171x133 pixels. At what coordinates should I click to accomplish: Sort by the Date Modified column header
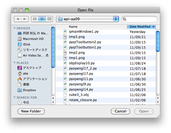click(x=141, y=27)
